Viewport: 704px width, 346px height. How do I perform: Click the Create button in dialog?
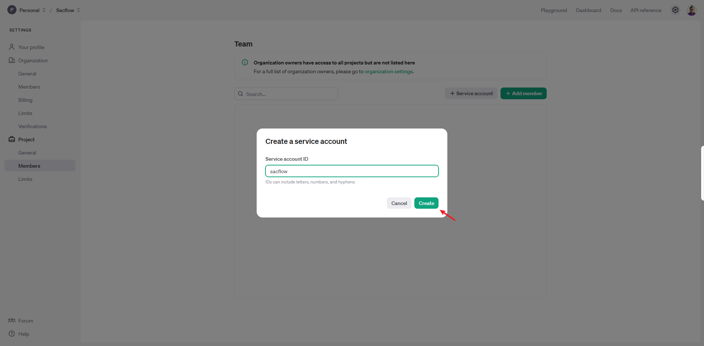click(x=426, y=203)
